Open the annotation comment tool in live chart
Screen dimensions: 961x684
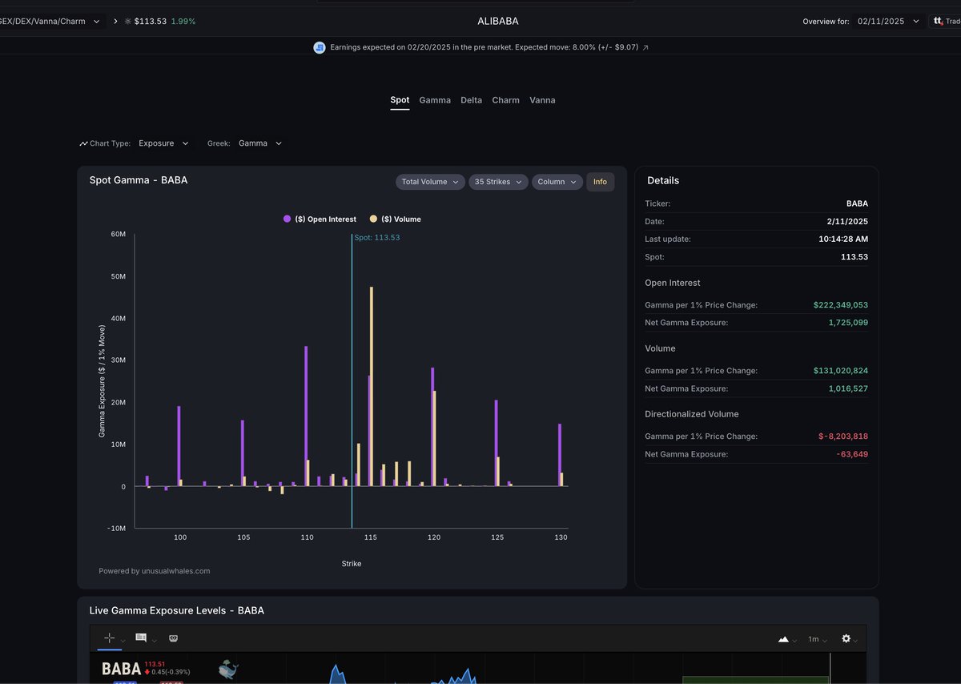(141, 638)
